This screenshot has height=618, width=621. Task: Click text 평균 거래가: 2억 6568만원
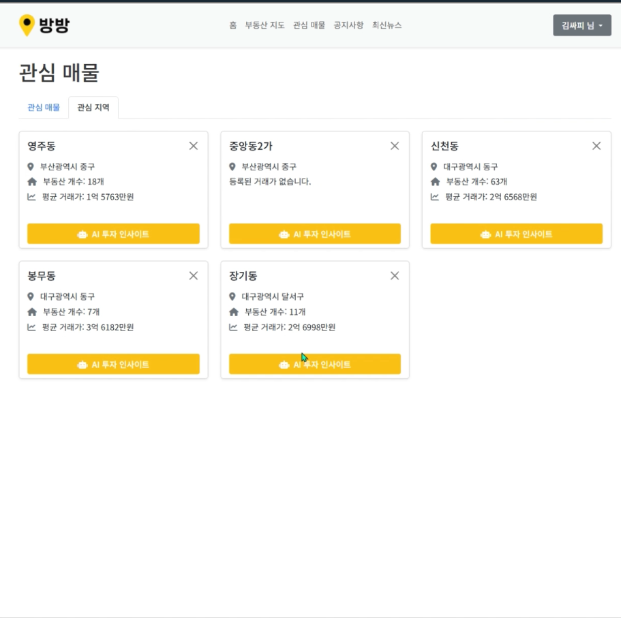click(491, 197)
